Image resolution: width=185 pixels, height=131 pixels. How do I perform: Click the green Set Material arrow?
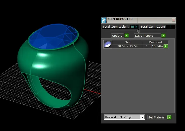click(x=169, y=117)
